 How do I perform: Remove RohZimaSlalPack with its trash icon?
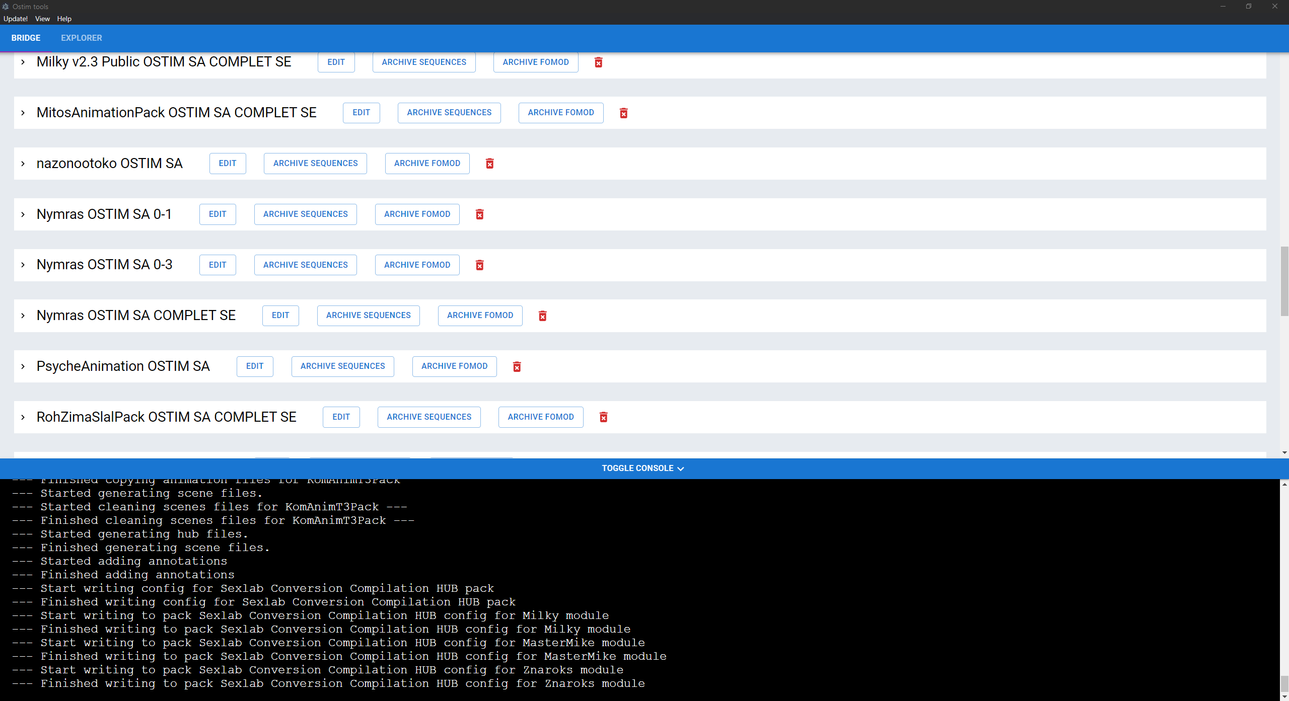click(603, 417)
